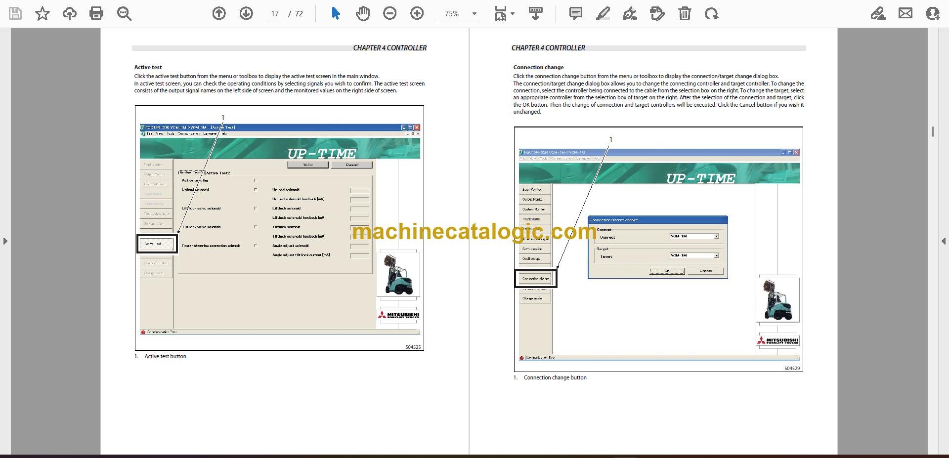The height and width of the screenshot is (458, 949).
Task: Click the page-and-pencil toolbar icon
Action: [x=657, y=13]
